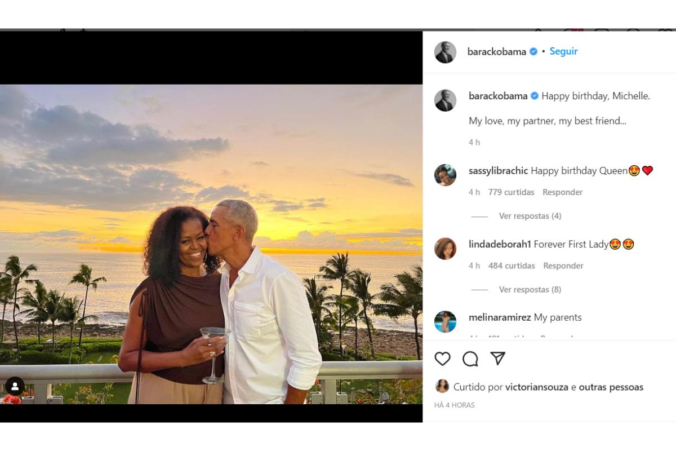Reply to lindadeborah1's comment via Responder

click(563, 266)
